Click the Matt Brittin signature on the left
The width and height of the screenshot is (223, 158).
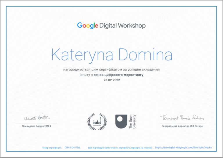[x=37, y=118]
